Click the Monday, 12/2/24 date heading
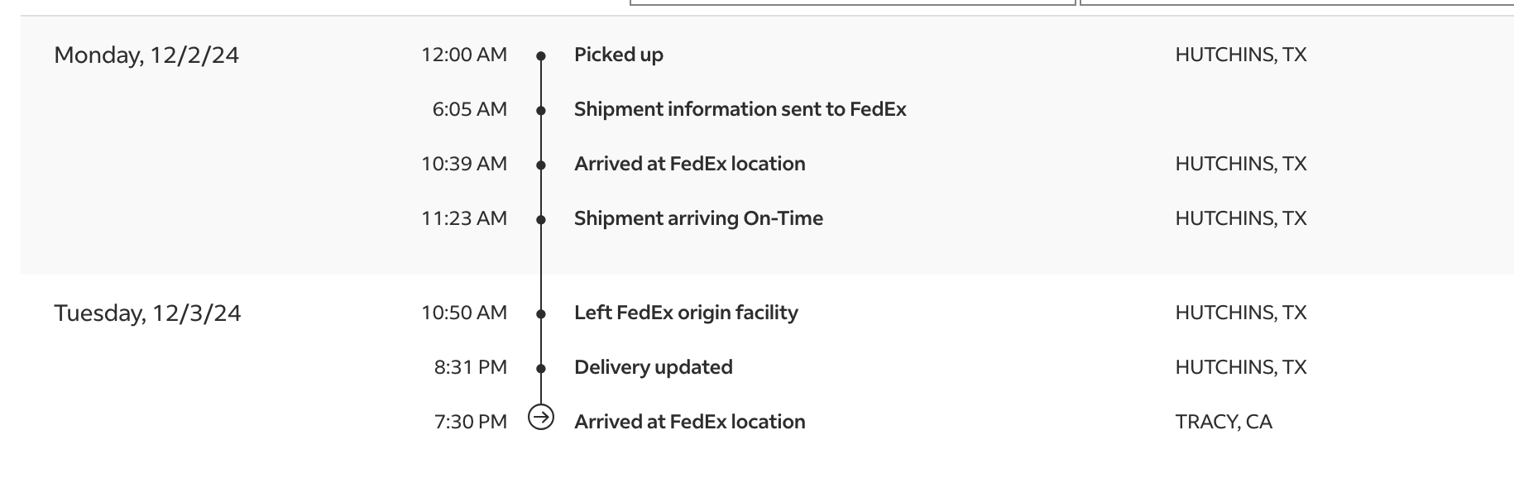 click(x=146, y=55)
